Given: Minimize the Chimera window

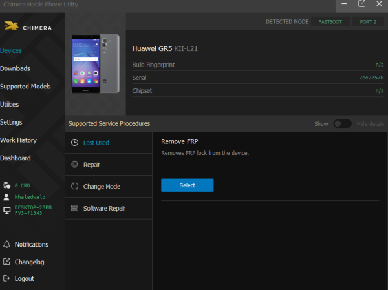Looking at the screenshot, I should [x=344, y=4].
